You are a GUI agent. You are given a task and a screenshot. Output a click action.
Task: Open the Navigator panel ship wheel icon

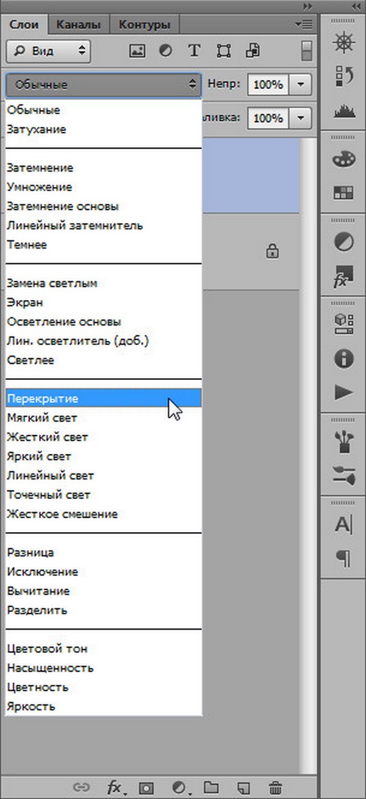coord(343,42)
